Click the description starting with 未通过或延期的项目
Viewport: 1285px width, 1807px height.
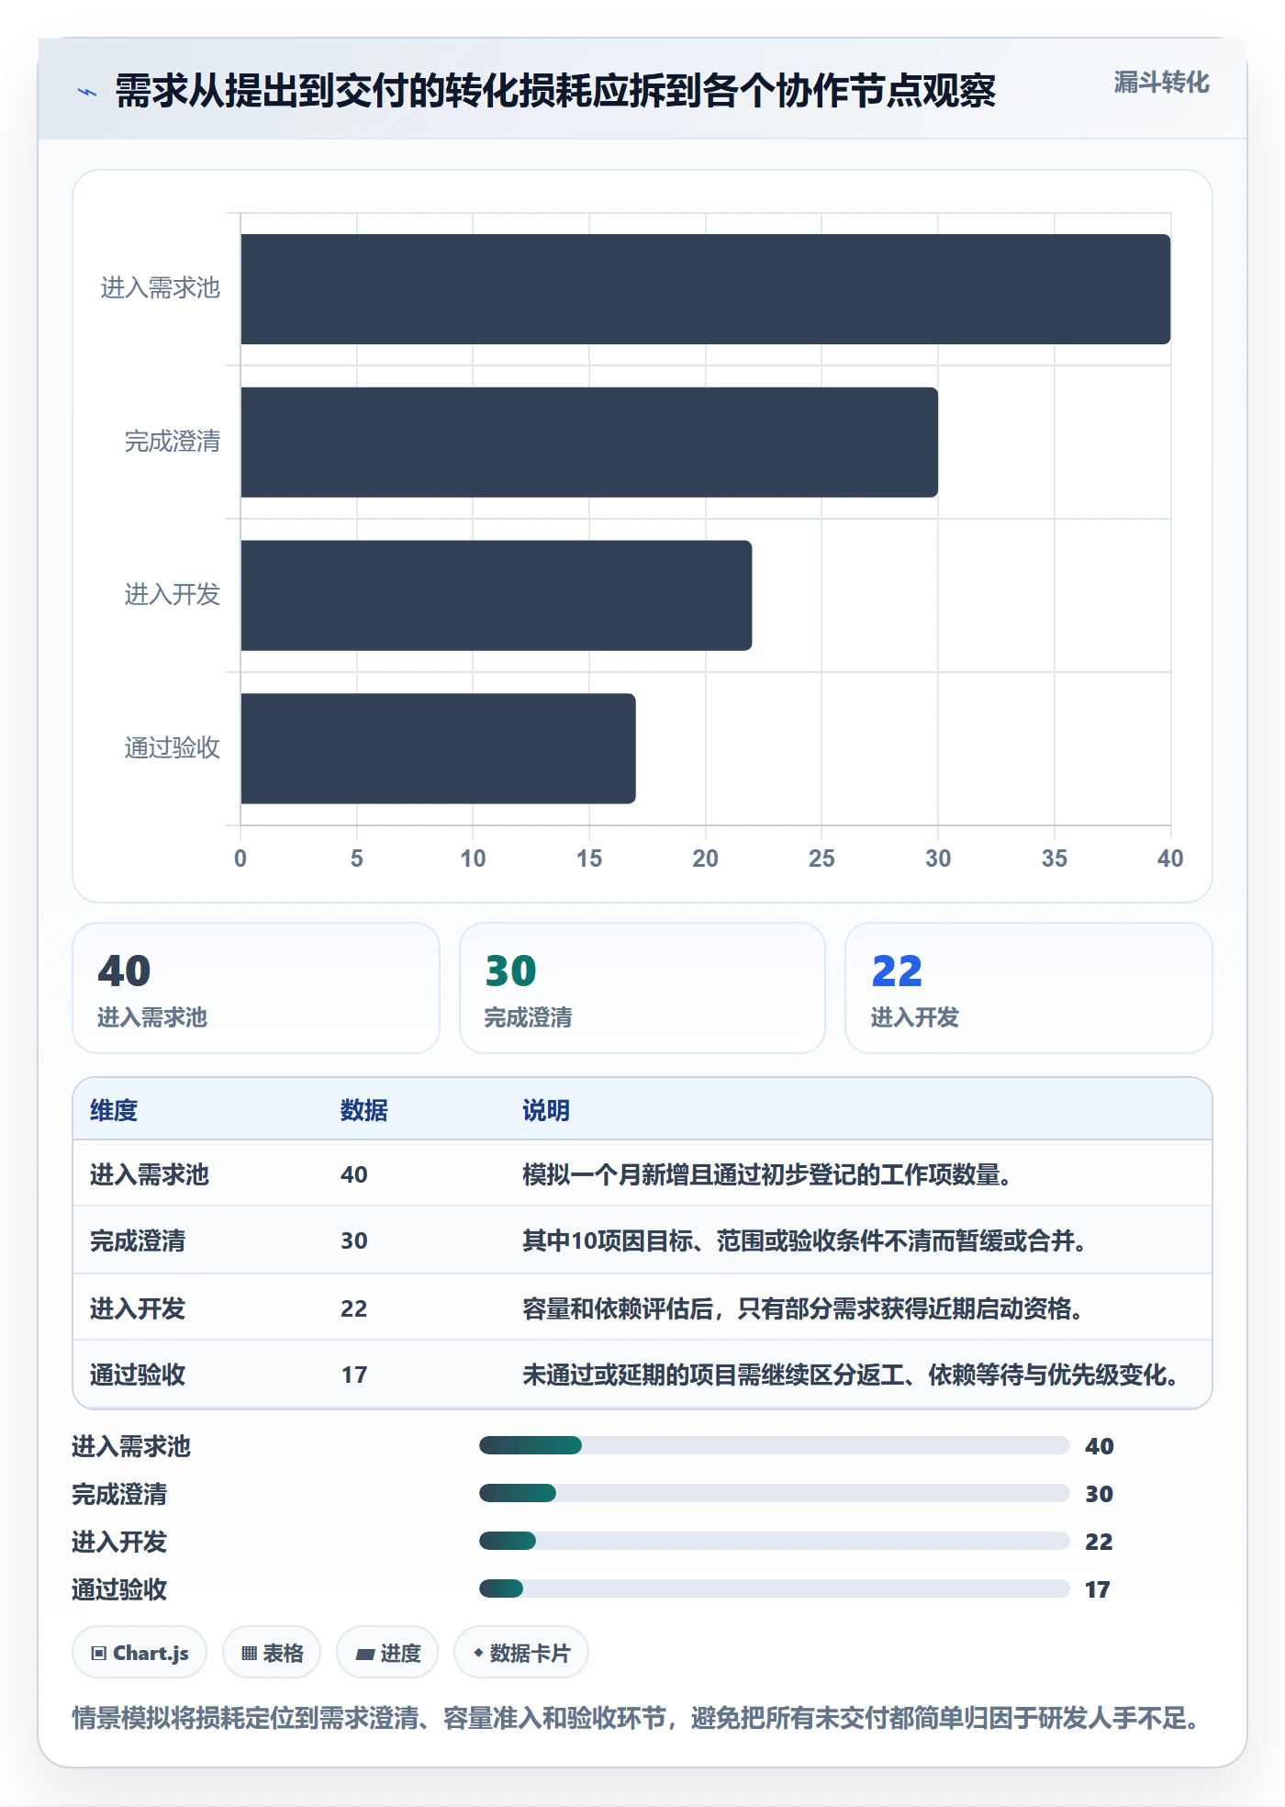[x=852, y=1375]
